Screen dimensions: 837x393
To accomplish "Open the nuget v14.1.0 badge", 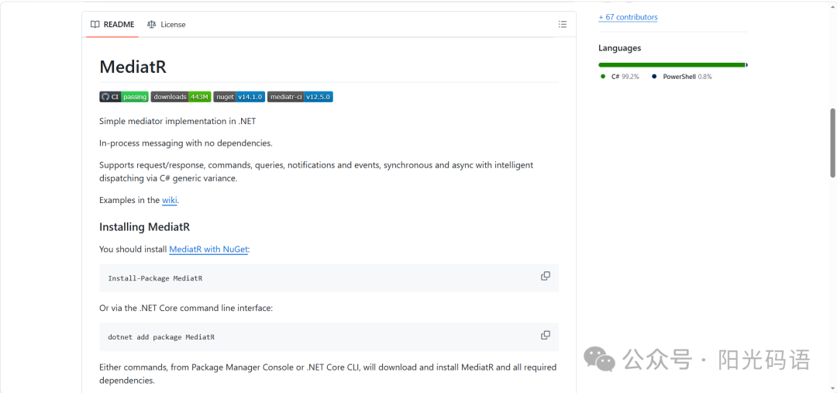I will pyautogui.click(x=239, y=97).
